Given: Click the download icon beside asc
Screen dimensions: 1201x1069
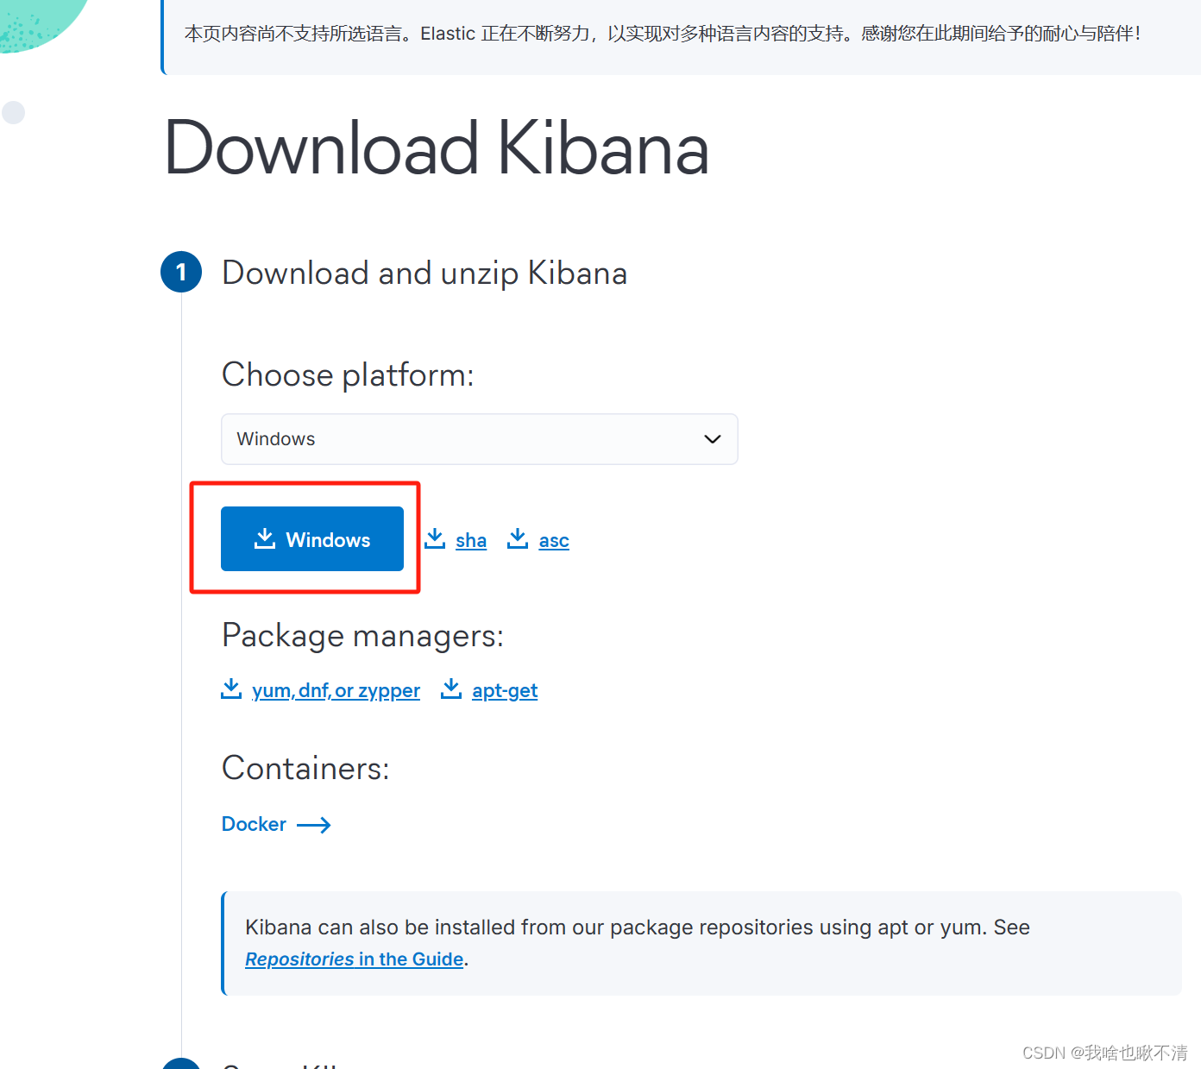Looking at the screenshot, I should [518, 538].
